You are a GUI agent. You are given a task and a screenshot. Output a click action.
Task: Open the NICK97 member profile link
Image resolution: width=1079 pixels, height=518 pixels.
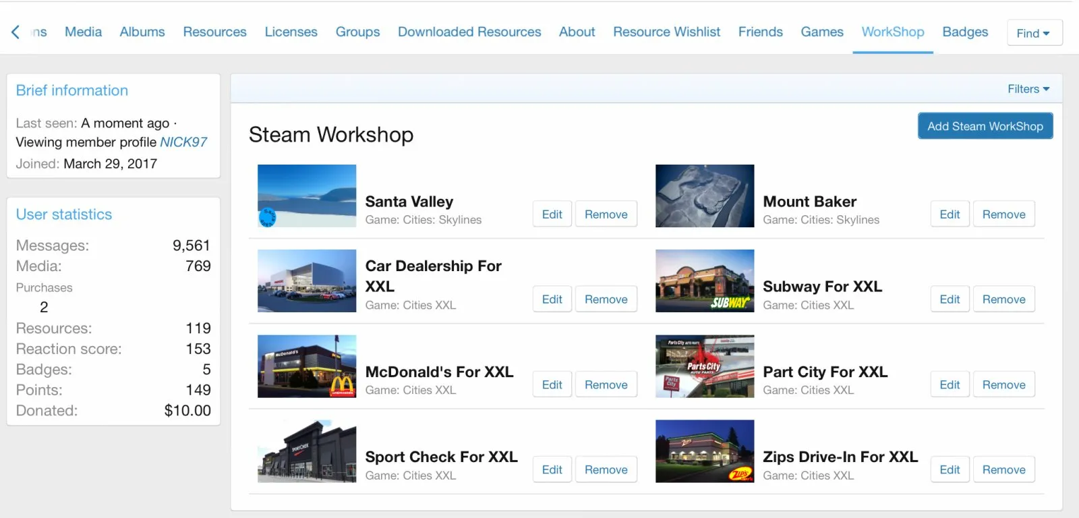tap(183, 142)
